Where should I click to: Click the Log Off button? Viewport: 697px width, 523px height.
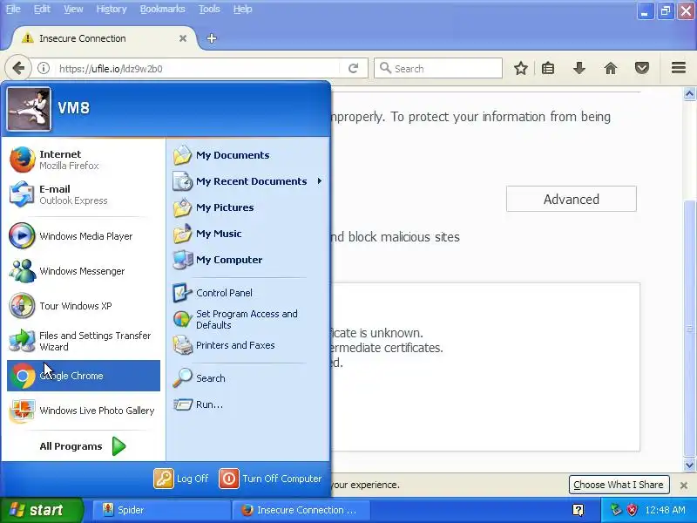(x=181, y=479)
